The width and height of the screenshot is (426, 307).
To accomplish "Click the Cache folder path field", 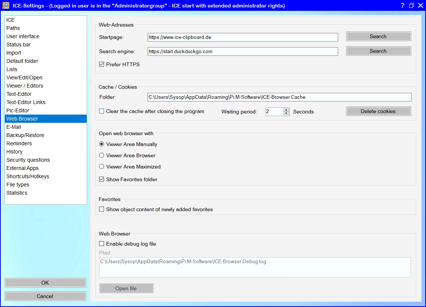I will tap(279, 97).
